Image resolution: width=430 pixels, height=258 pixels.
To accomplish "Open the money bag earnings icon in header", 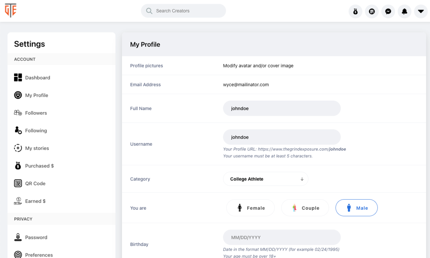I will pyautogui.click(x=355, y=11).
